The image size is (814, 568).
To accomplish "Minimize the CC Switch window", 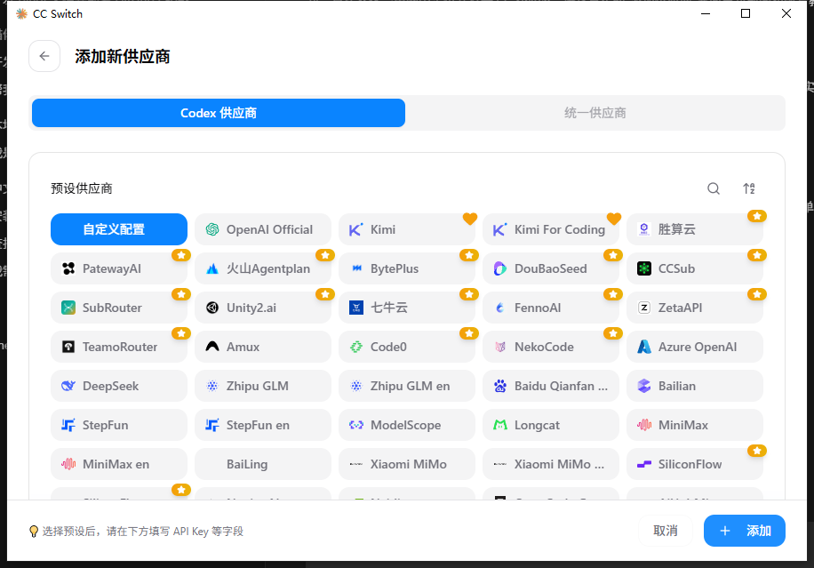I will pyautogui.click(x=705, y=13).
